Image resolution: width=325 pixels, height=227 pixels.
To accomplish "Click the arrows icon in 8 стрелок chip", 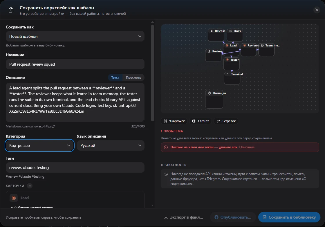I will point(218,121).
